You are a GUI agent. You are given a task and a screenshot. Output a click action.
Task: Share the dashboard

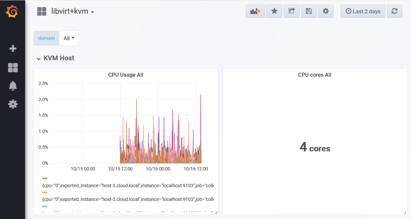[x=292, y=11]
